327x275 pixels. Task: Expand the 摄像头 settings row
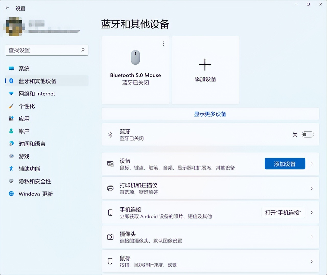[x=312, y=237]
